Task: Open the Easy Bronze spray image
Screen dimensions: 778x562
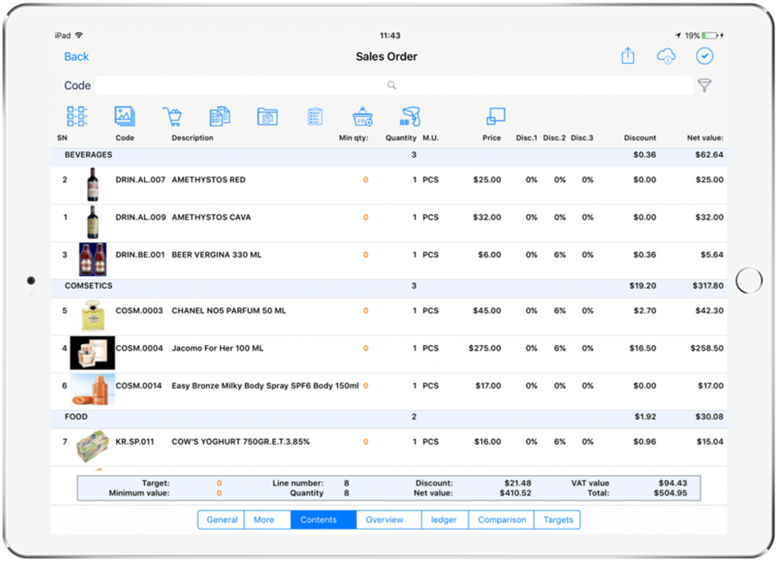Action: click(x=92, y=390)
